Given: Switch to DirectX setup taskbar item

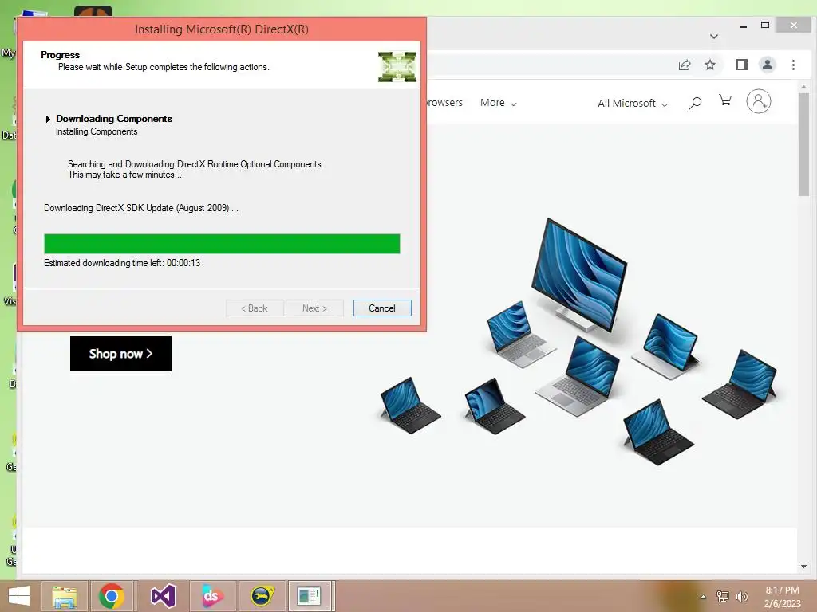Looking at the screenshot, I should pos(310,596).
